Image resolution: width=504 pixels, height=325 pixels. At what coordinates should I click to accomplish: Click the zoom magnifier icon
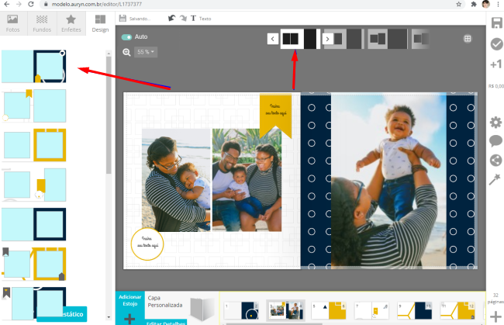tap(126, 52)
